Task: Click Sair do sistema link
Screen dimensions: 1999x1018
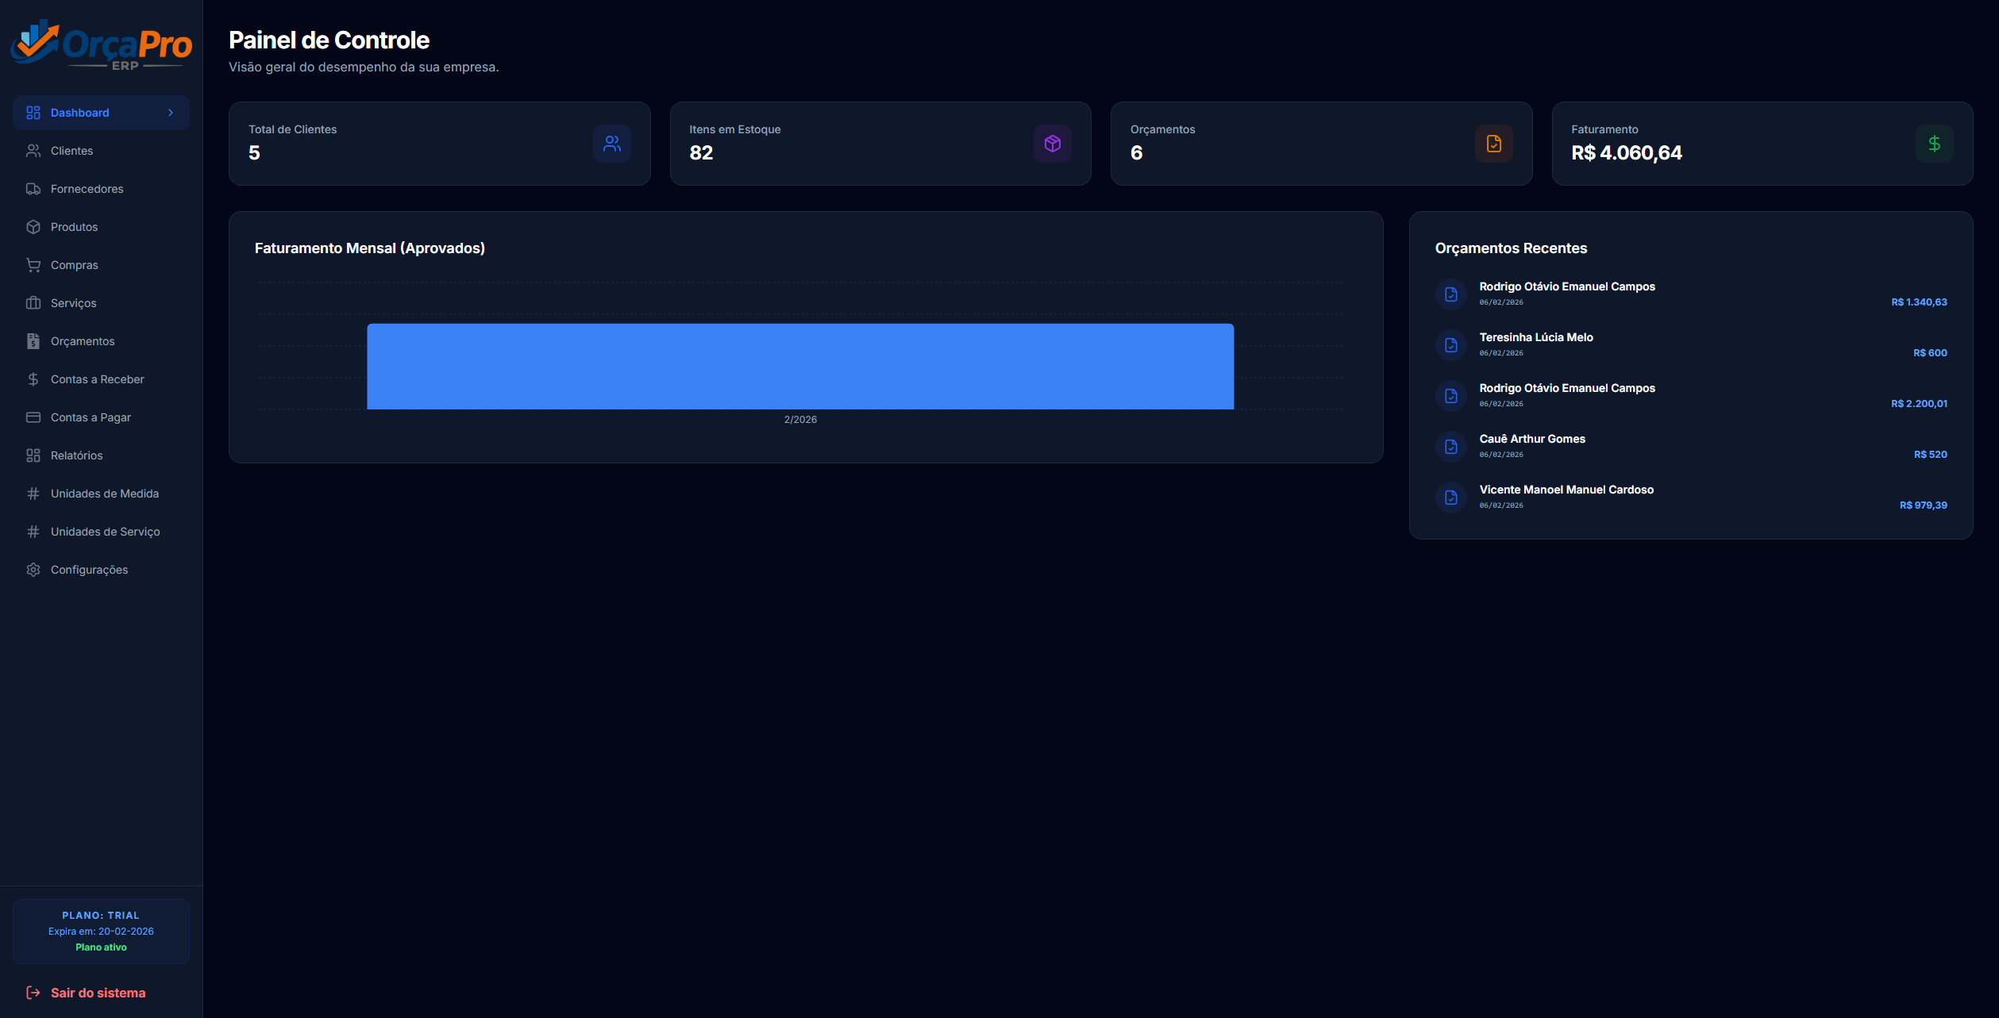Action: click(x=98, y=993)
